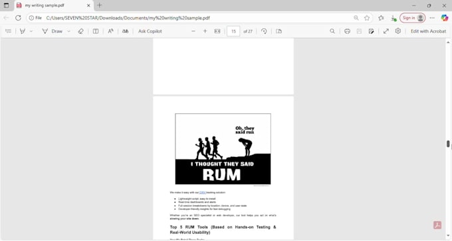The height and width of the screenshot is (241, 452).
Task: Open the tab actions menu icon
Action: (x=6, y=5)
